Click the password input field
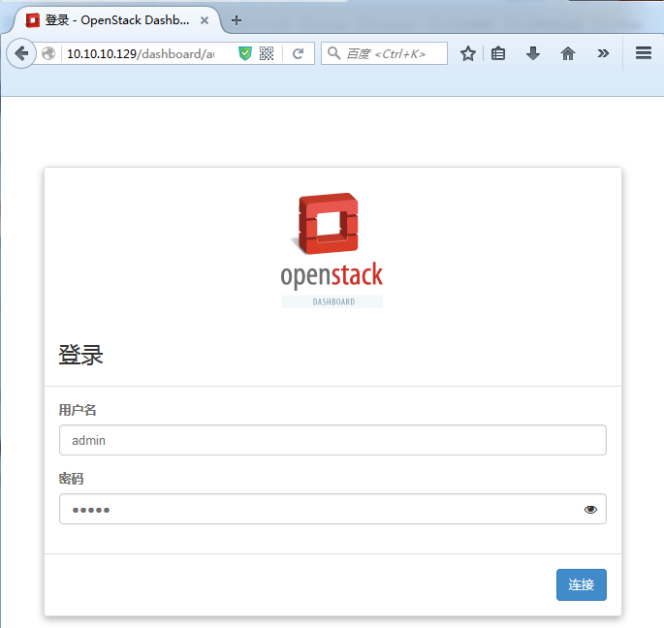 (332, 509)
